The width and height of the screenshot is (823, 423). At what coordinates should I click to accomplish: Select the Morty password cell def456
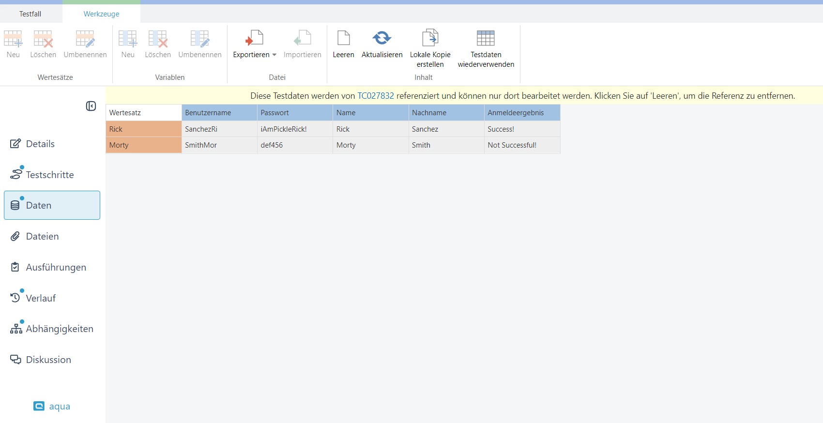294,145
